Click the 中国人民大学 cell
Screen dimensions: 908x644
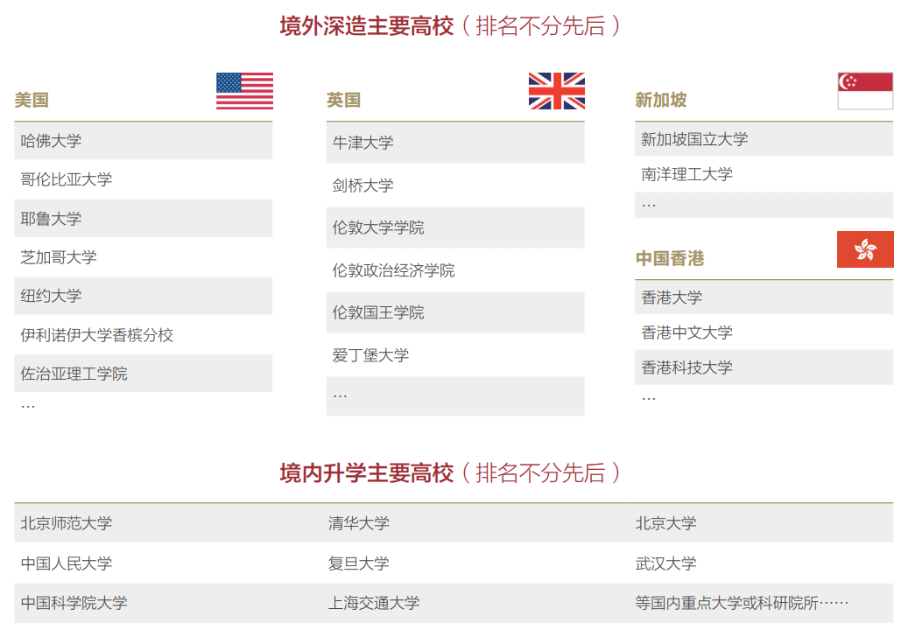67,563
